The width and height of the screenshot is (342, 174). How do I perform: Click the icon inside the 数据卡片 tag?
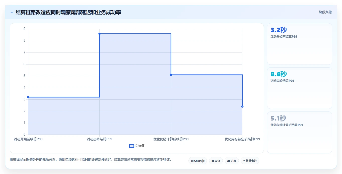tap(244, 161)
